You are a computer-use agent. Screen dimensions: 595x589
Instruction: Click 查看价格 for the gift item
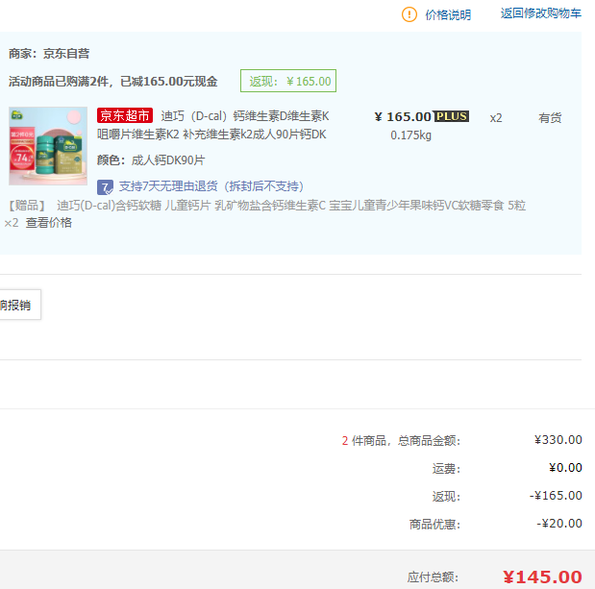pyautogui.click(x=49, y=223)
